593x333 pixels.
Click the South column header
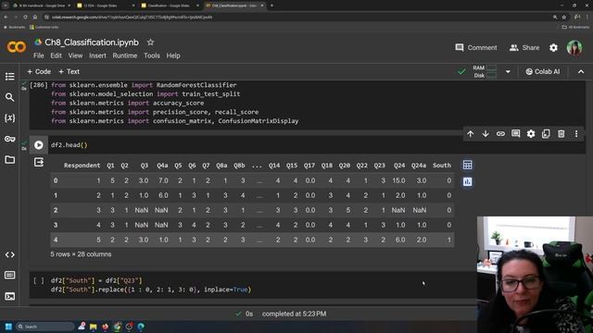(x=442, y=166)
